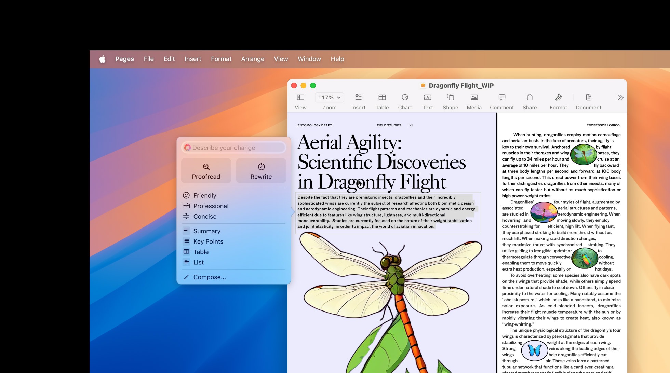Choose the Professional tone option
This screenshot has width=670, height=373.
[211, 206]
